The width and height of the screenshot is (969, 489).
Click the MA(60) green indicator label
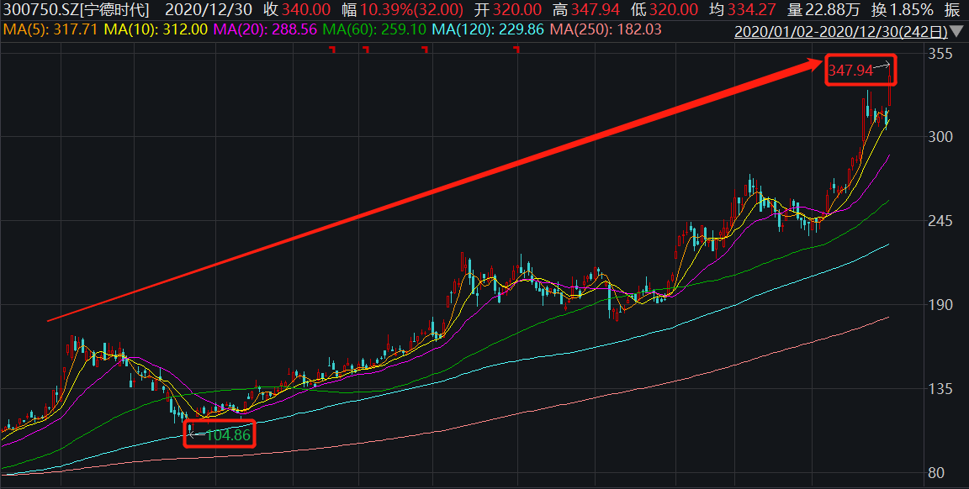point(374,29)
